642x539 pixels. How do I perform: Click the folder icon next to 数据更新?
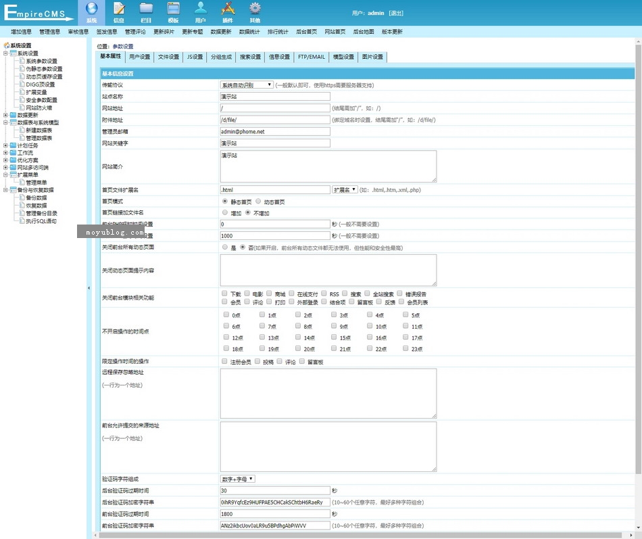click(x=13, y=115)
